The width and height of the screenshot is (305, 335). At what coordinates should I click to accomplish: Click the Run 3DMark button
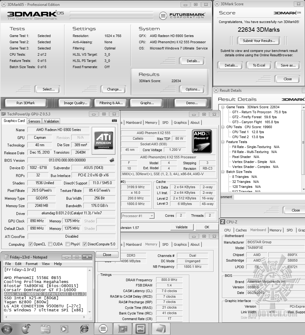point(25,103)
